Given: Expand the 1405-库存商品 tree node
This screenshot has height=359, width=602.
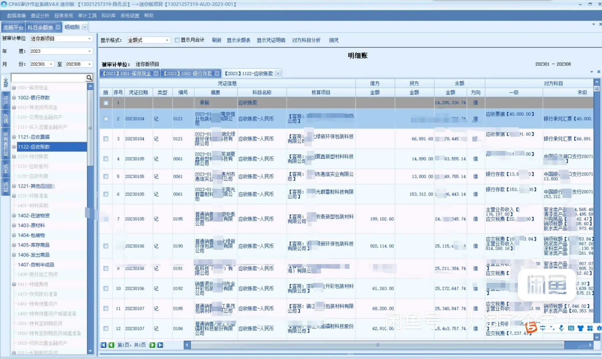Looking at the screenshot, I should tap(14, 245).
